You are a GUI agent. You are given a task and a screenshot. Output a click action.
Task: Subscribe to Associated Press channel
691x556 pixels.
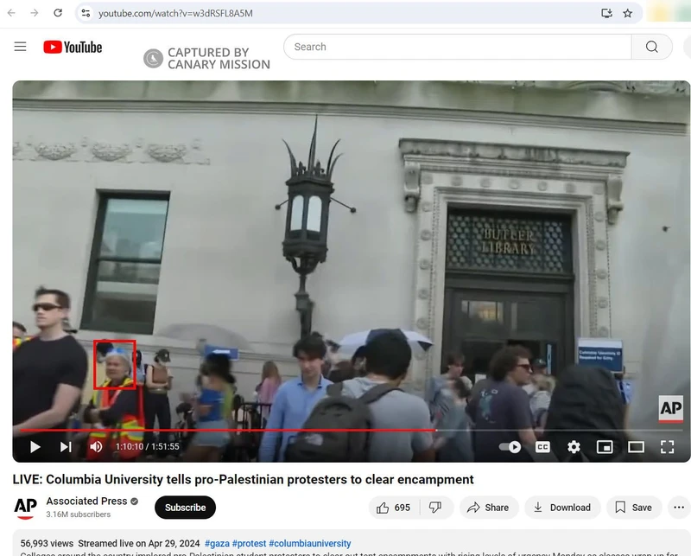[x=185, y=508]
